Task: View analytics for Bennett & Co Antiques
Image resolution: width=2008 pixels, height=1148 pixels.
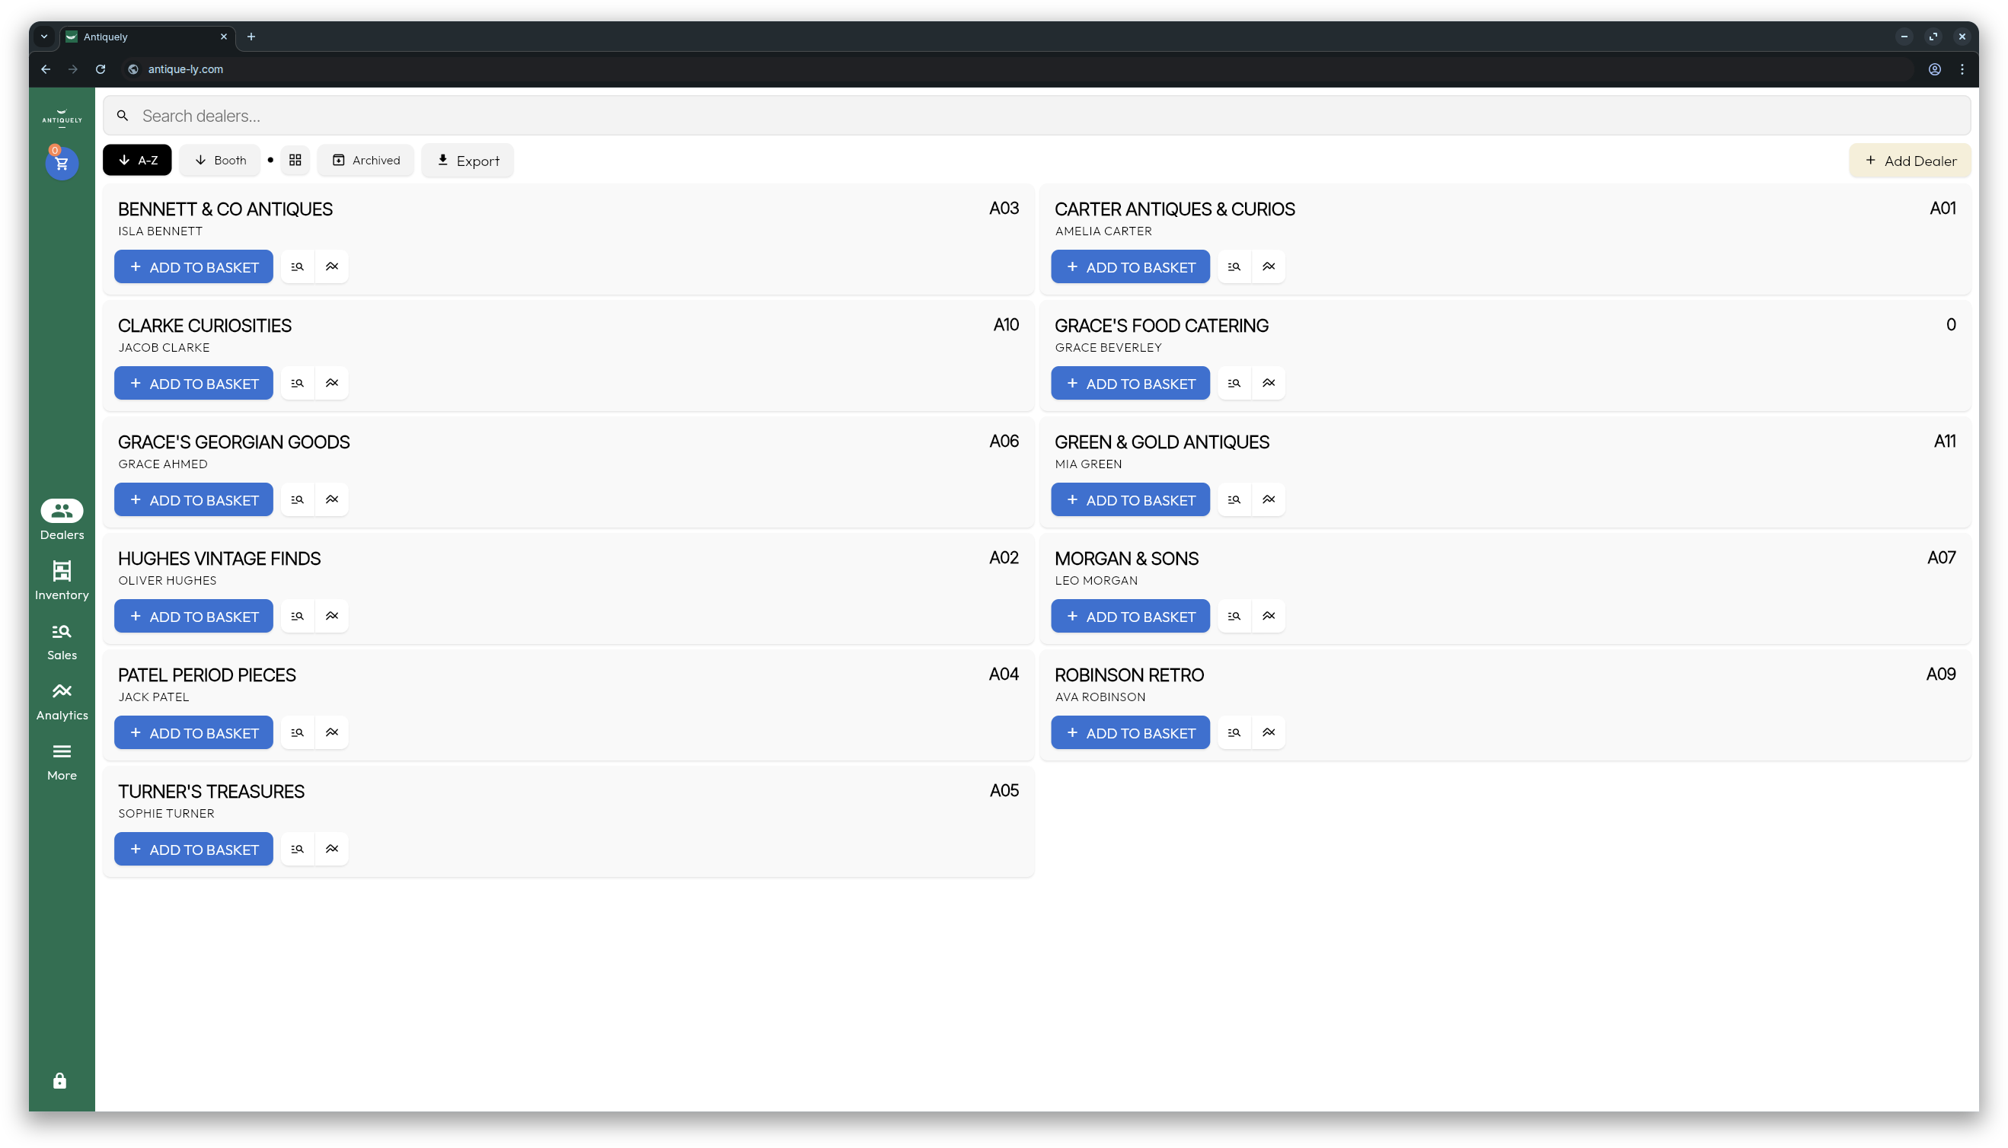Action: (x=332, y=266)
